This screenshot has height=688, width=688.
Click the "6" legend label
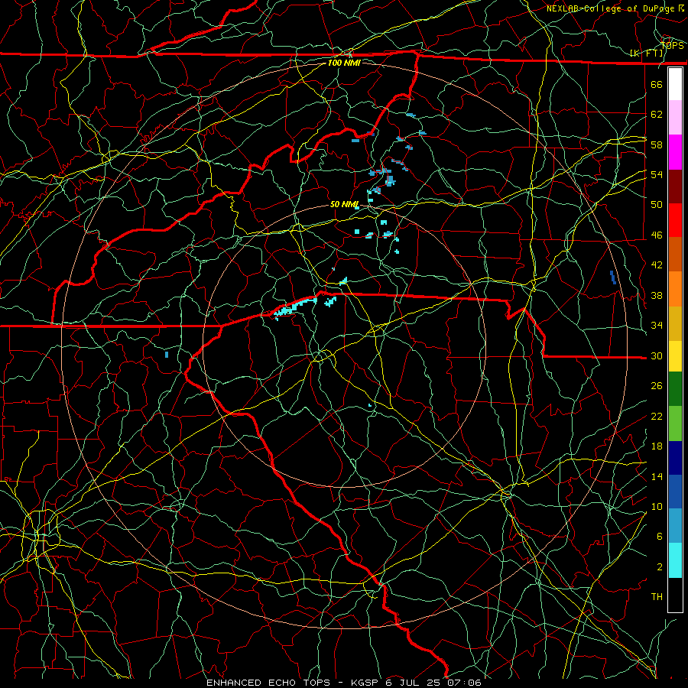click(660, 537)
